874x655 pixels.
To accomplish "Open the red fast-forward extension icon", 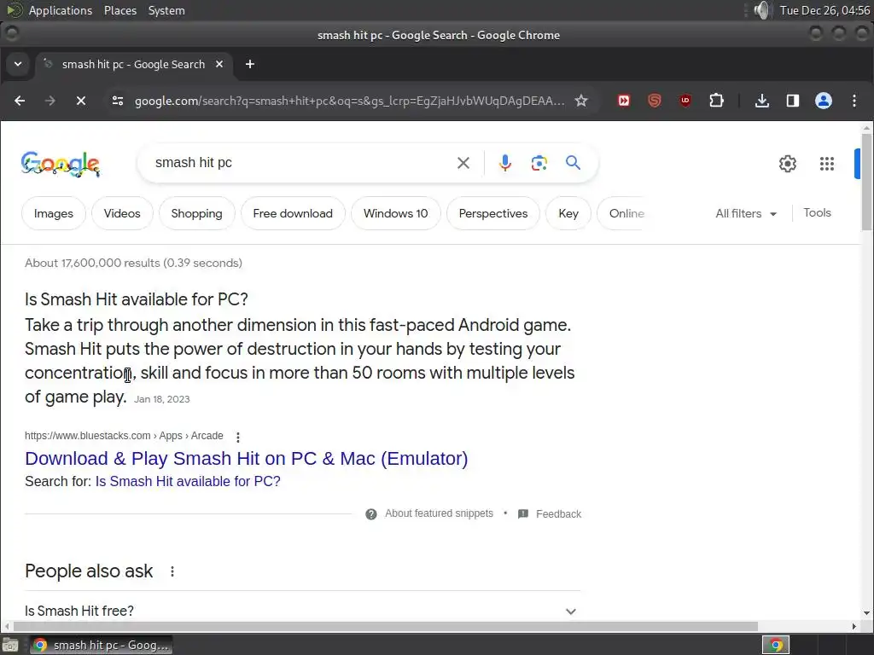I will coord(624,101).
